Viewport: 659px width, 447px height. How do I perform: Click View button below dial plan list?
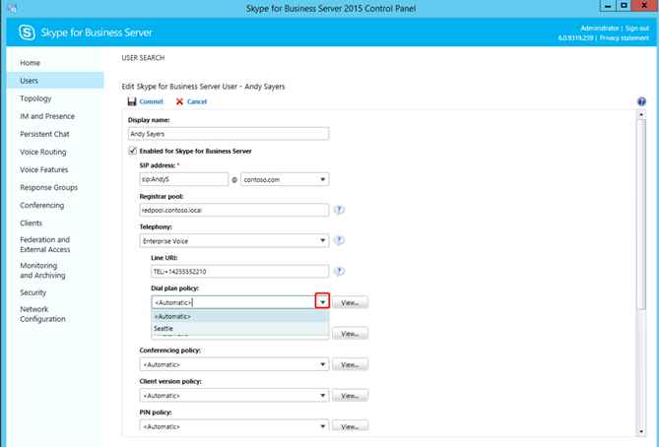pos(350,334)
